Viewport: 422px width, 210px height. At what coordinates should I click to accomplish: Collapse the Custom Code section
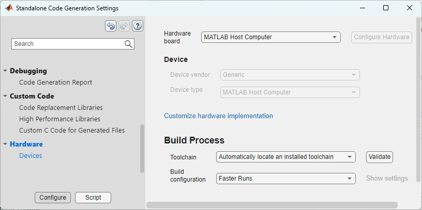pos(5,96)
